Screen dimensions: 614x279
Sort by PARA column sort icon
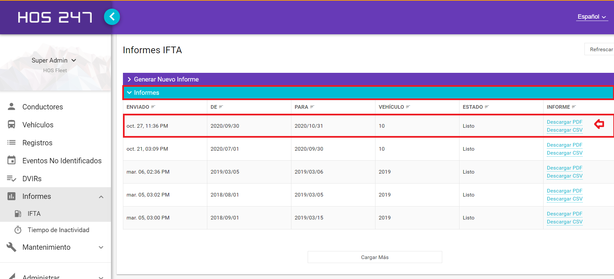coord(312,107)
